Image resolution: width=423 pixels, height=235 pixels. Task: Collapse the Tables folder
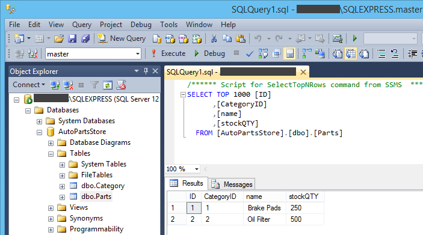[51, 154]
